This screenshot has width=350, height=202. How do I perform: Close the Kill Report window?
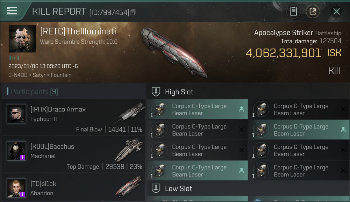[x=337, y=12]
